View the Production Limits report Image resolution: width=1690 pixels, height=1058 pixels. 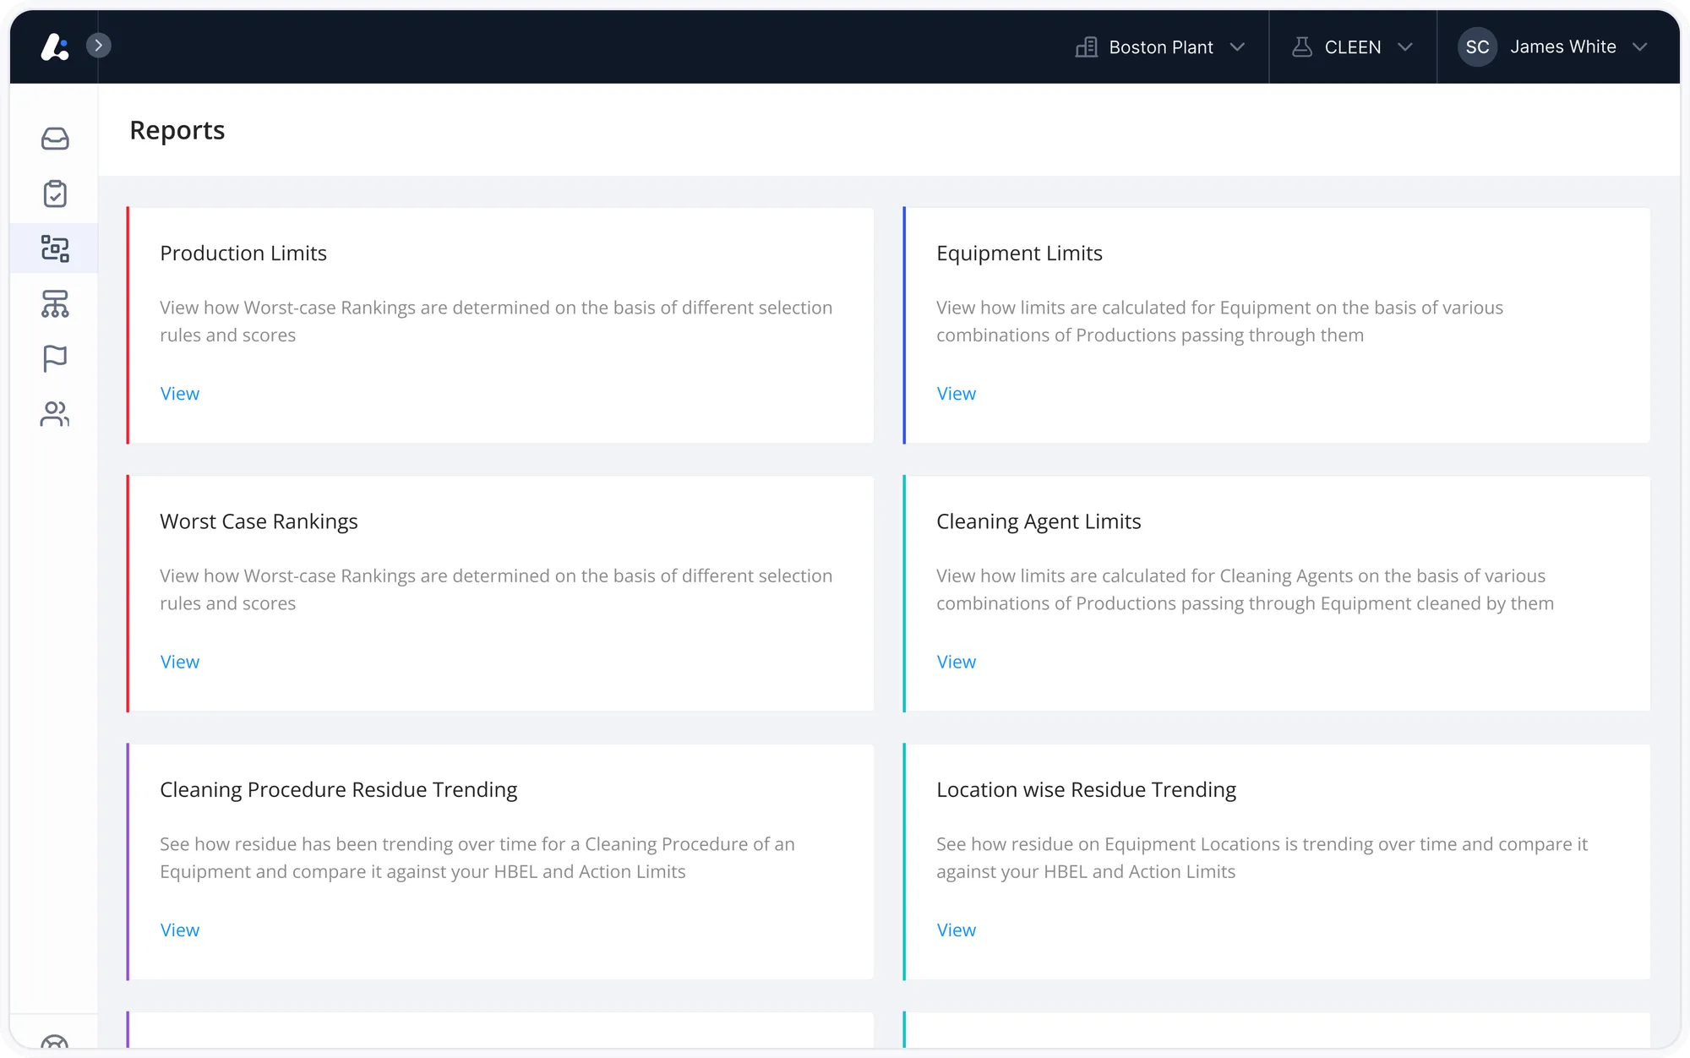[180, 394]
